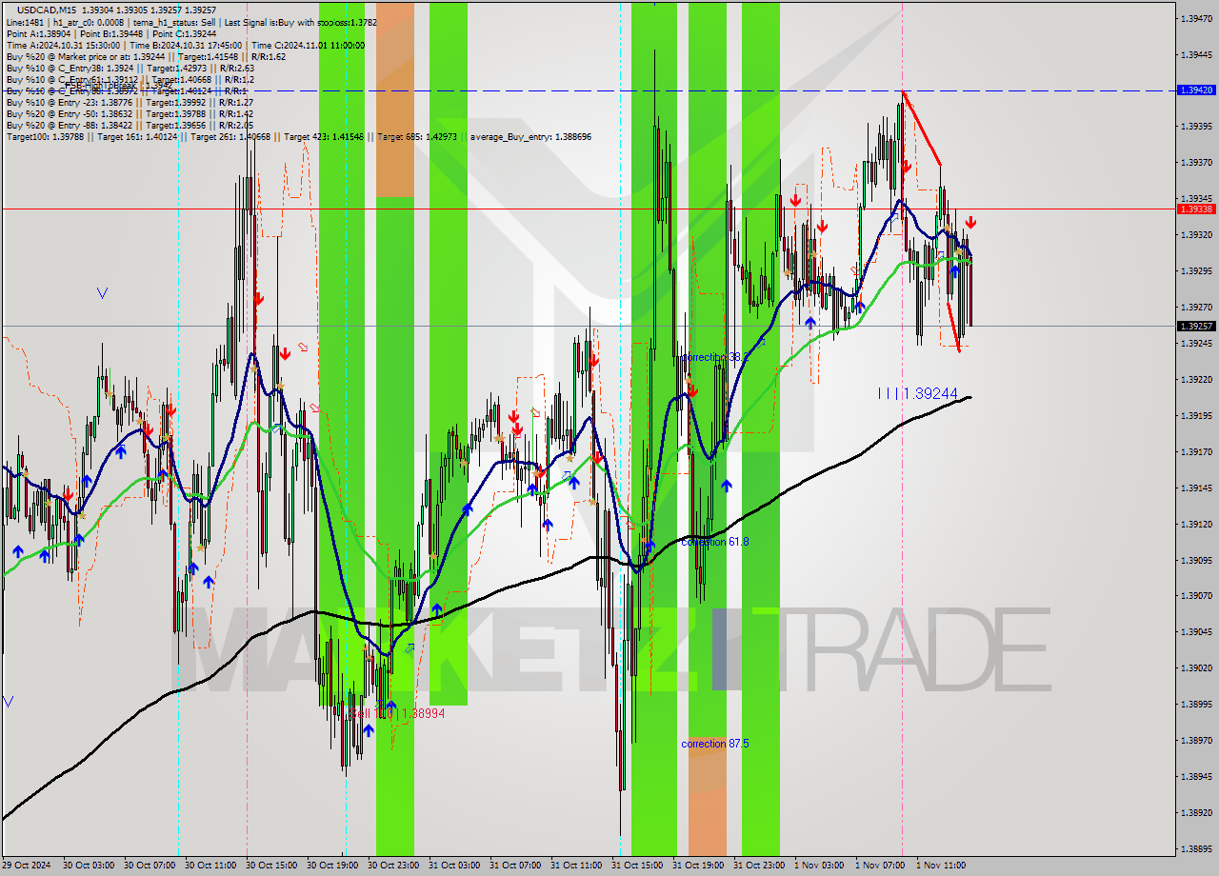Click the '1 Nov 03:00' time label

pyautogui.click(x=819, y=866)
